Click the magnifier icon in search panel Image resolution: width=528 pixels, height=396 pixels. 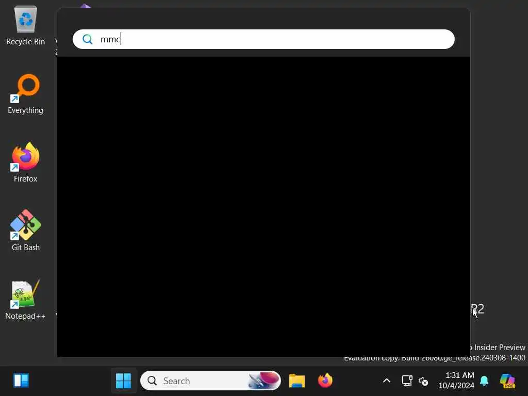pos(88,39)
